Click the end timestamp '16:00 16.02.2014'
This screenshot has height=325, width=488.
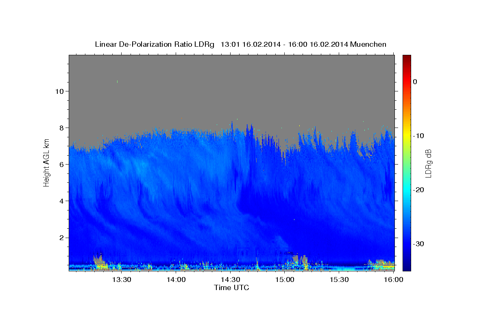318,44
